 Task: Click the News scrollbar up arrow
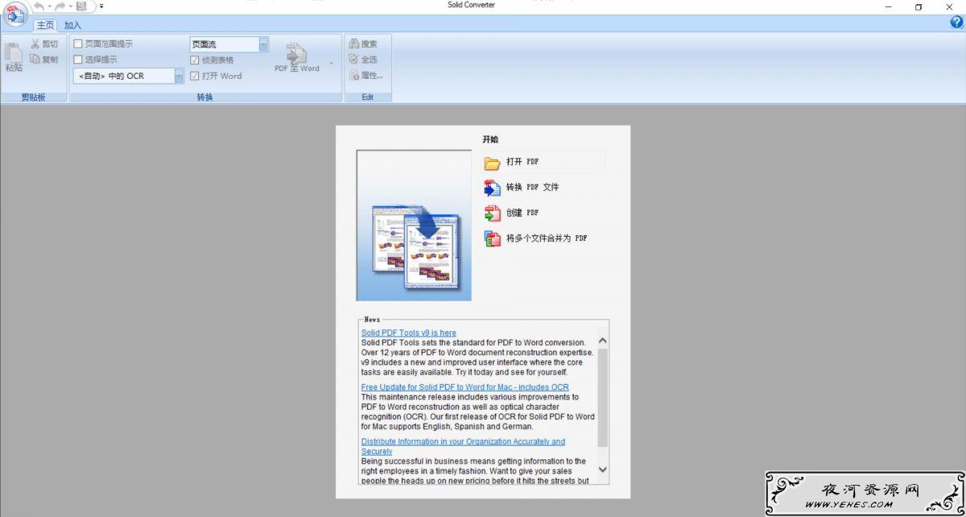603,341
